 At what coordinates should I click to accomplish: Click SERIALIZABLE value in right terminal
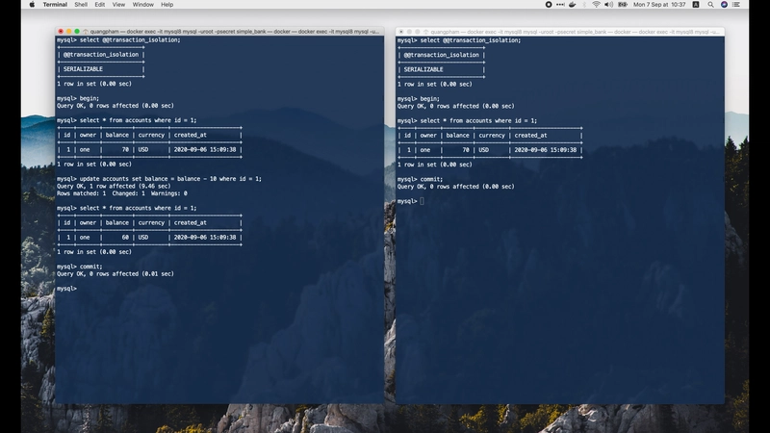[x=423, y=69]
